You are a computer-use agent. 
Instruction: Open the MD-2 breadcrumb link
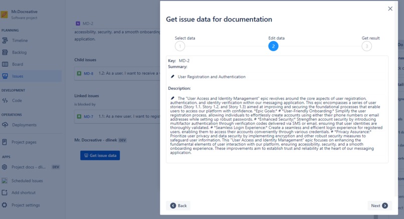(88, 24)
